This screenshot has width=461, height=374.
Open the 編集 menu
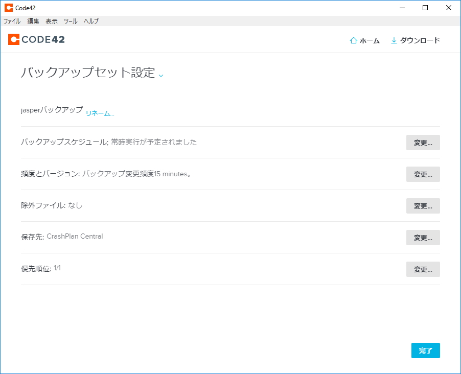point(33,21)
